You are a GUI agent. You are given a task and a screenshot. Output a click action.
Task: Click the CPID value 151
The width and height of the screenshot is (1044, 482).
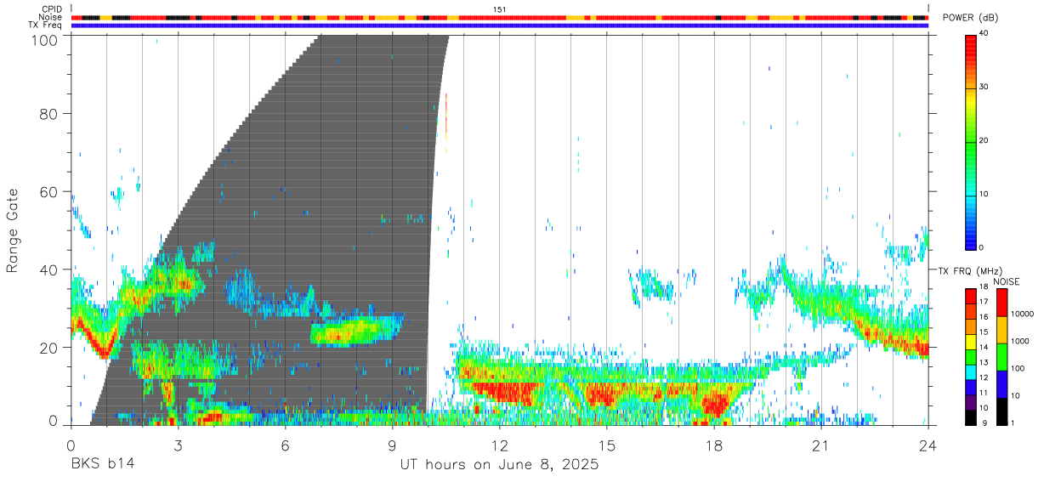500,9
